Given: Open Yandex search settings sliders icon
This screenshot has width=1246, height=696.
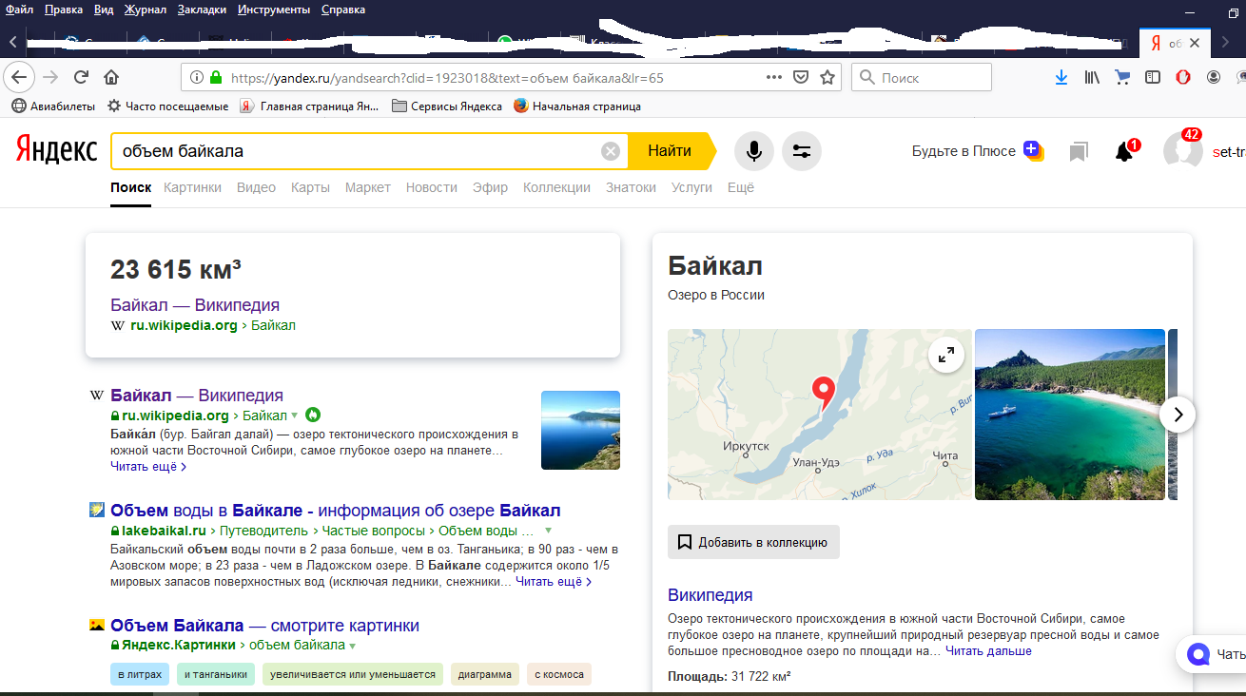Looking at the screenshot, I should (x=802, y=151).
